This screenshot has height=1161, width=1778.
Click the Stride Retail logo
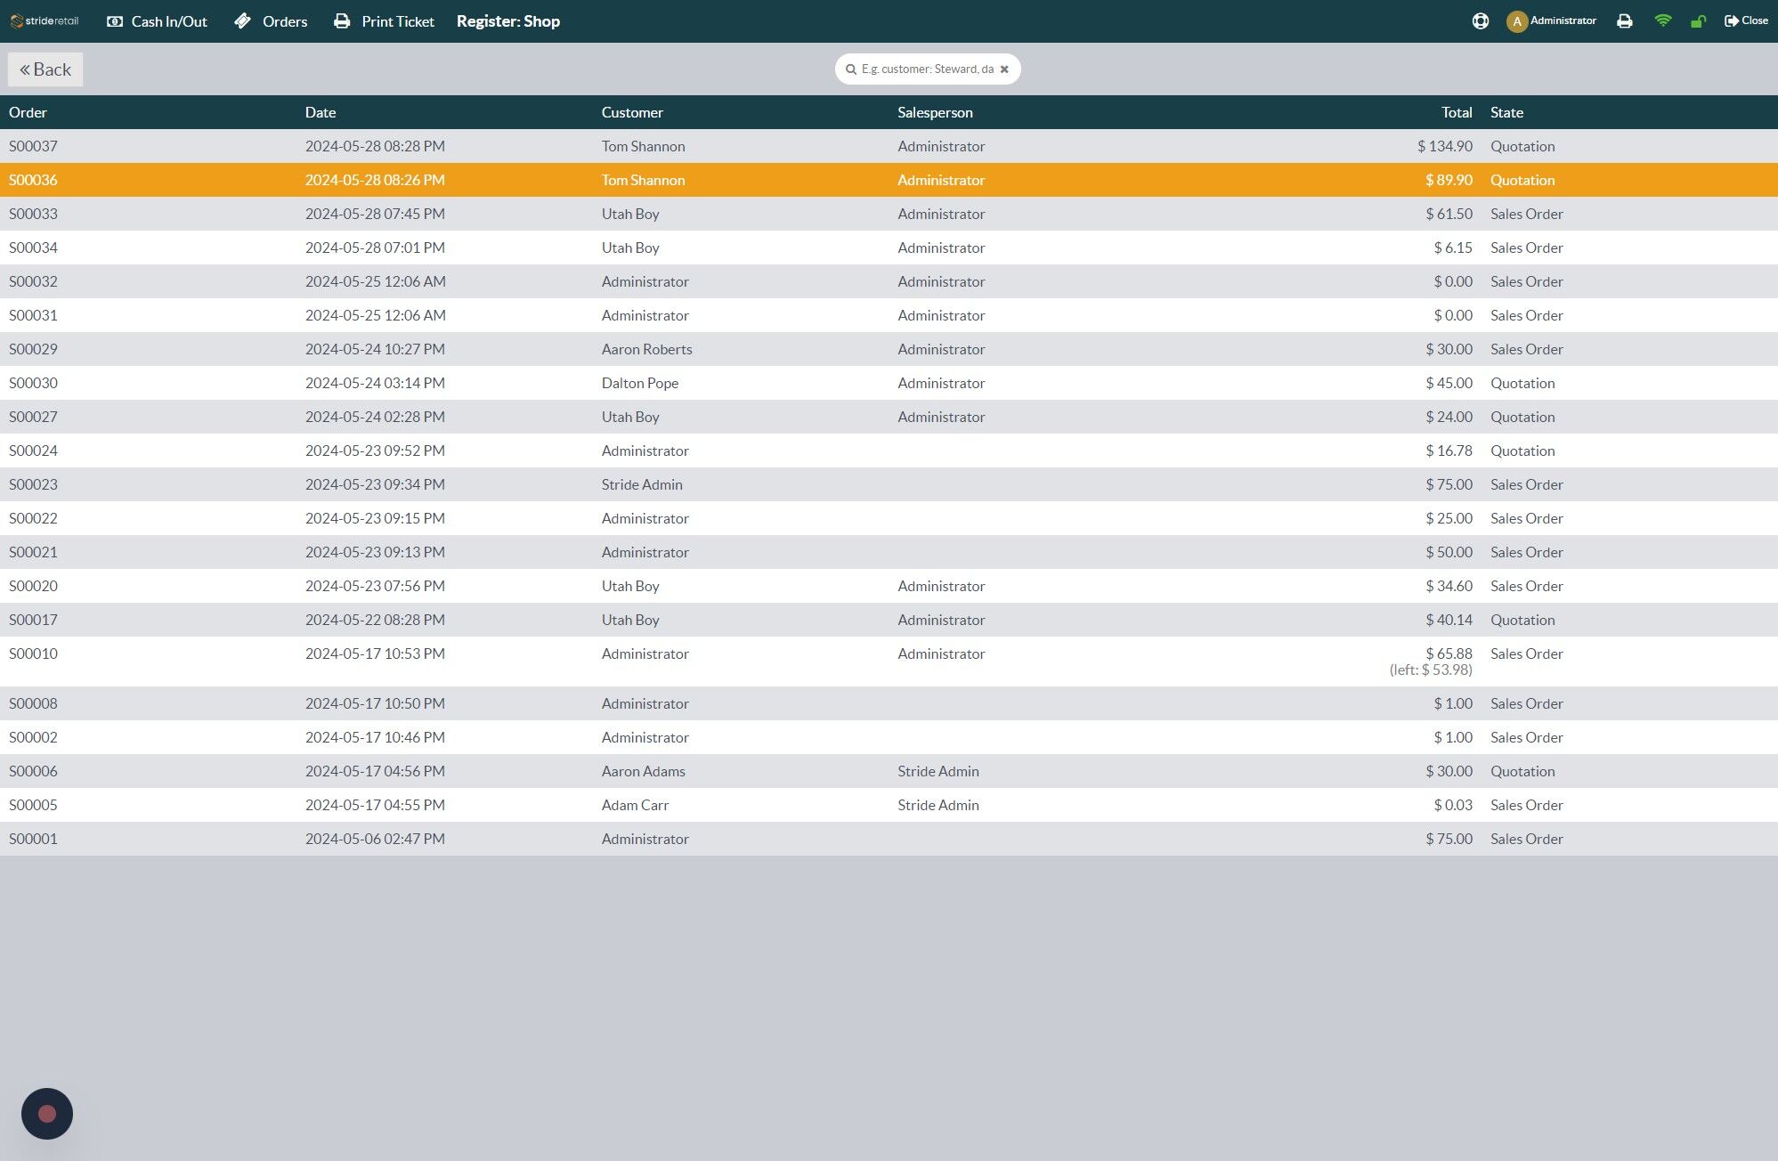pos(45,21)
